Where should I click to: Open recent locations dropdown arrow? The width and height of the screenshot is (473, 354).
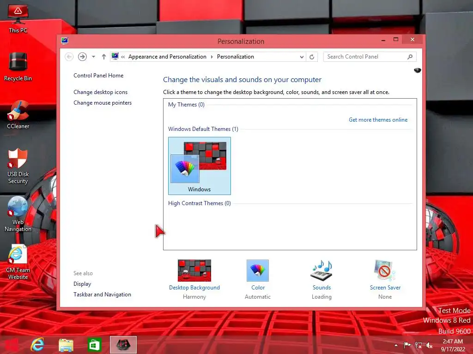click(x=93, y=57)
